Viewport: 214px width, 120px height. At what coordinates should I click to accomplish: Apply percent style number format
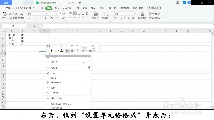[x=121, y=18]
